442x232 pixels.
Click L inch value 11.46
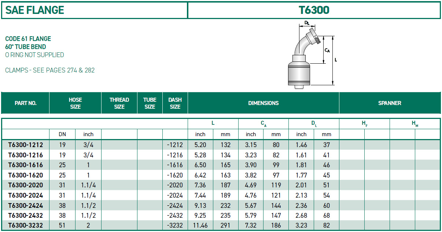[x=200, y=225]
